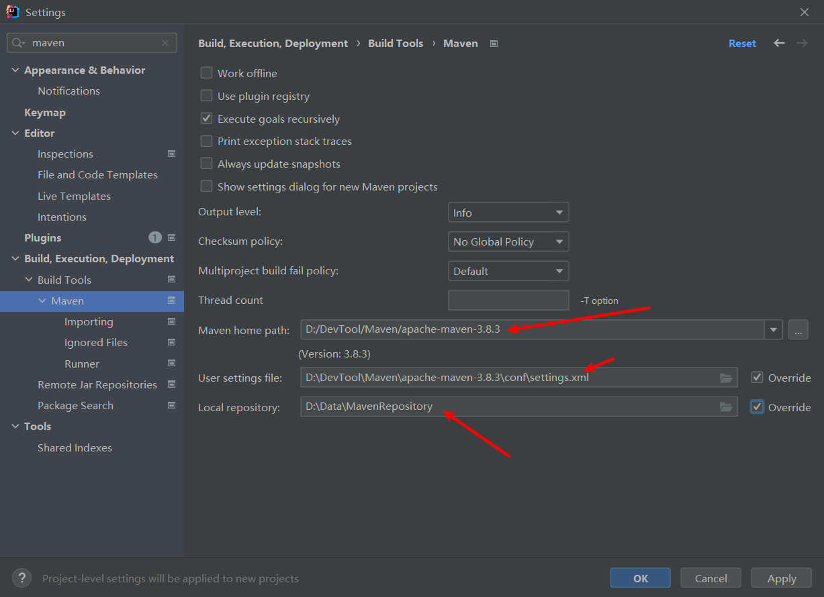Click the project-level icon beside Inspections

pyautogui.click(x=172, y=154)
